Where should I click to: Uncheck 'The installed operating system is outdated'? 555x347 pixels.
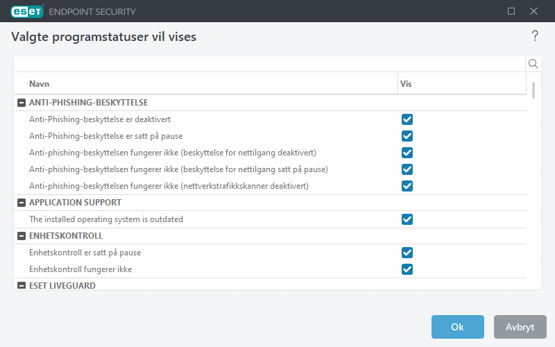[x=407, y=219]
